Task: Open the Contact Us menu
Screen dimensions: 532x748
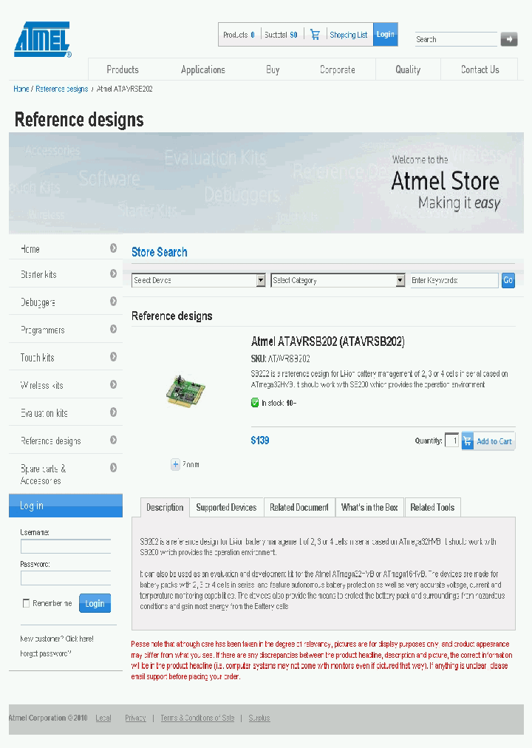Action: tap(480, 69)
